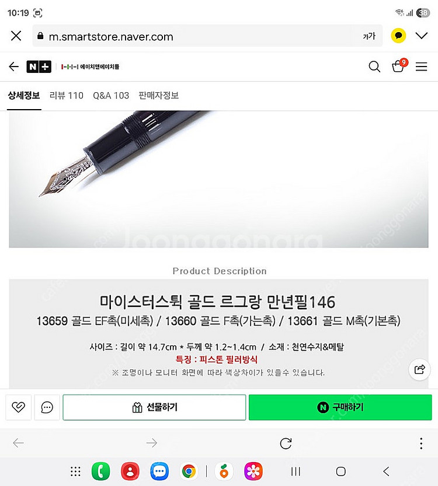Image resolution: width=438 pixels, height=486 pixels.
Task: Click the 선물하기 gift button
Action: point(155,407)
